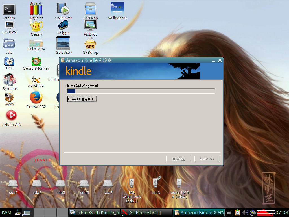Image resolution: width=289 pixels, height=217 pixels.
Task: Open the SFSdrop desktop icon
Action: coord(90,44)
